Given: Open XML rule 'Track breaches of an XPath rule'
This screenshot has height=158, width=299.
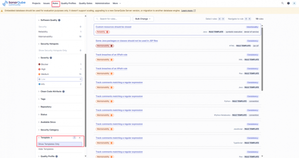Looking at the screenshot, I should pos(112,55).
